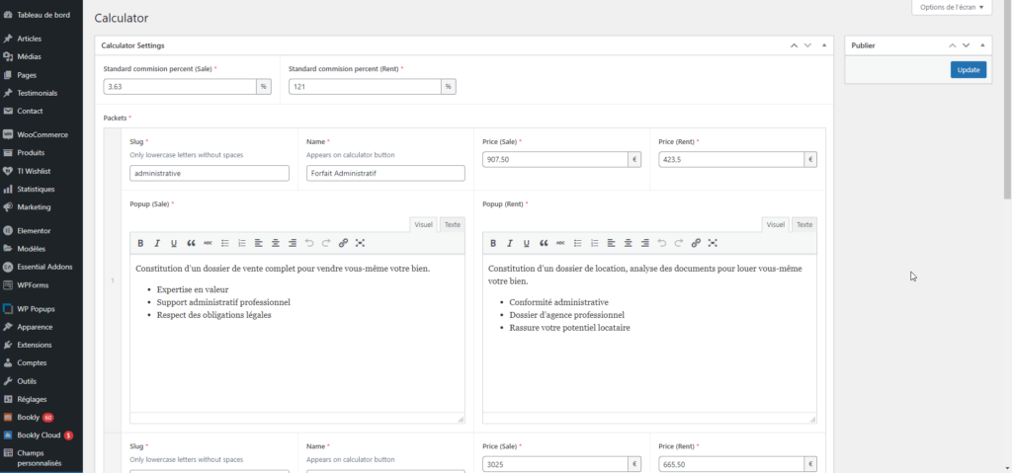
Task: Click Standard commission percent (Rent) field
Action: (365, 87)
